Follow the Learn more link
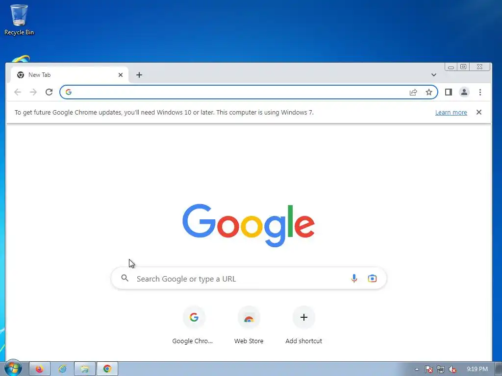This screenshot has width=502, height=376. [451, 112]
